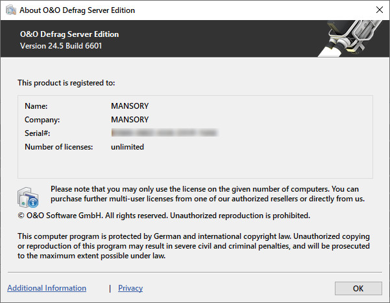Viewport: 390px width, 303px height.
Task: Click the German copyright law warning paragraph
Action: pos(193,247)
